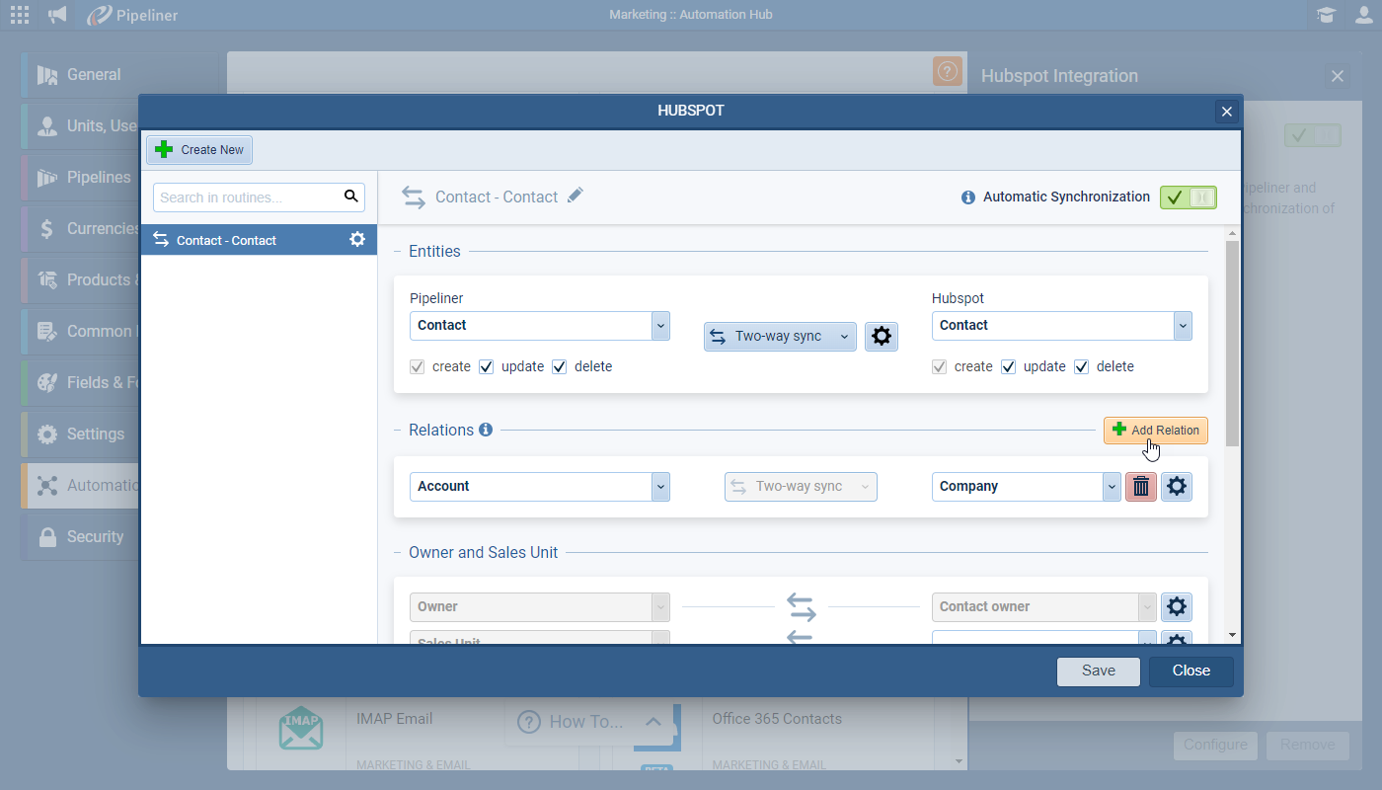Toggle Automatic Synchronization switch
Screen dimensions: 1382x790
coord(1189,197)
